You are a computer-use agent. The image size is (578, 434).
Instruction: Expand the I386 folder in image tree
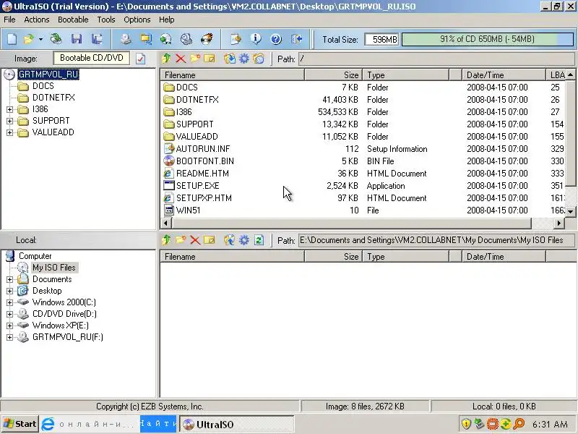[x=9, y=109]
